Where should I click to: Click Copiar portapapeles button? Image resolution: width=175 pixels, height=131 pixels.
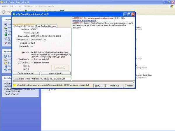[26, 73]
